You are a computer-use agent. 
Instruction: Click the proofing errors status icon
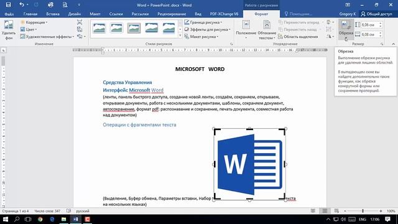point(68,211)
